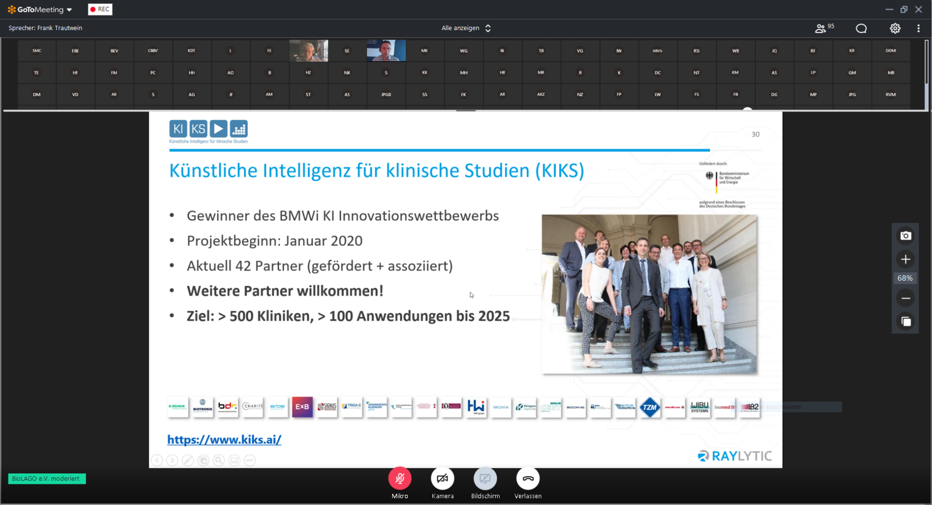The image size is (932, 505).
Task: Zoom in with the plus button
Action: click(905, 259)
